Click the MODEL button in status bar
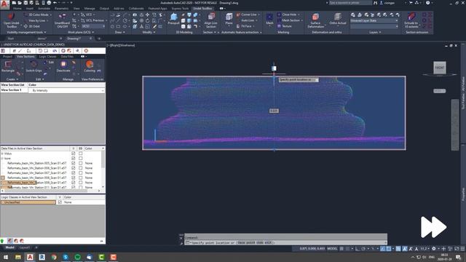 pyautogui.click(x=332, y=249)
